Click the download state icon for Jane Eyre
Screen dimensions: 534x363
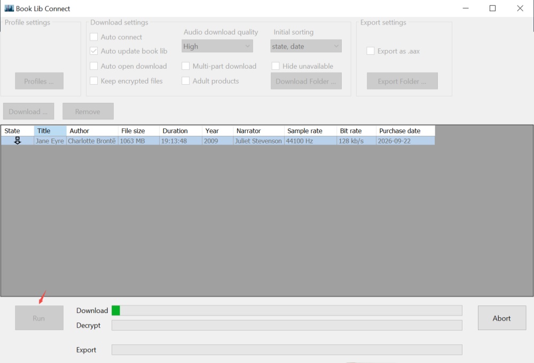pos(18,141)
